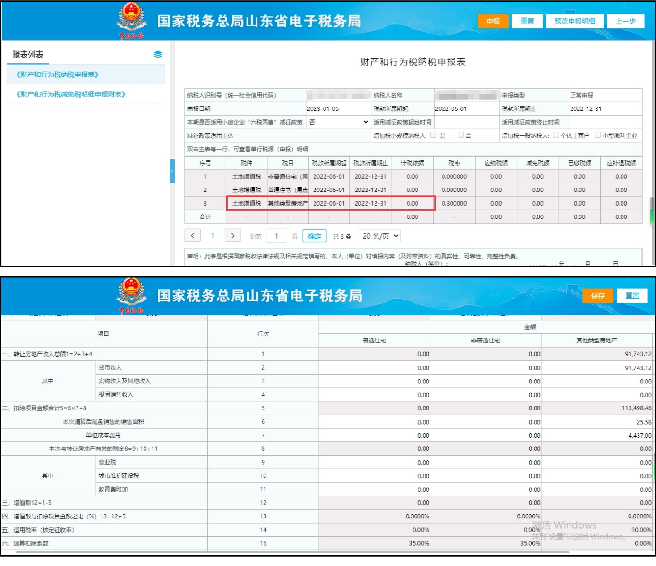Click the 上一步 button

(x=626, y=21)
